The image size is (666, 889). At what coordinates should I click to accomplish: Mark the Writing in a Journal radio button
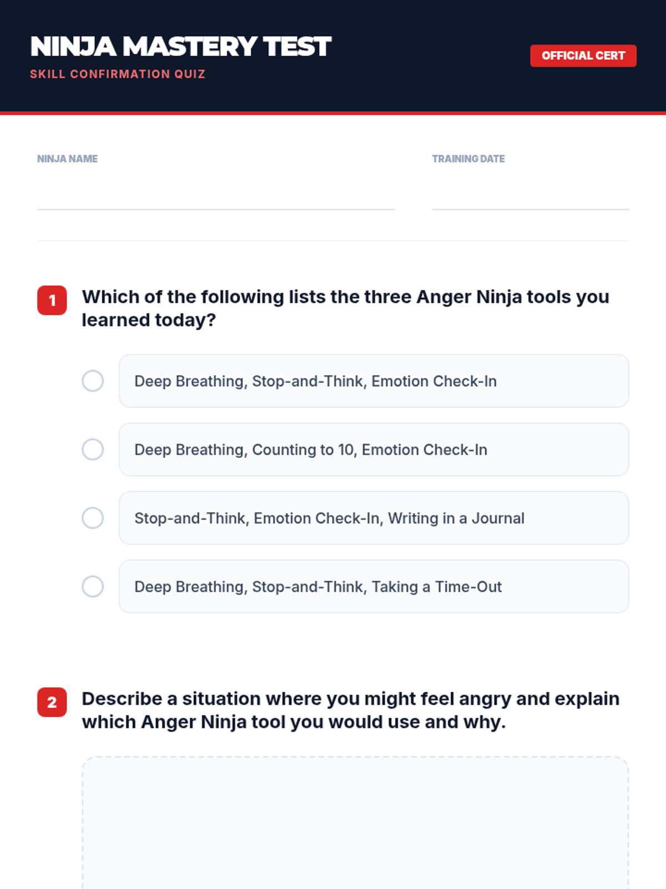click(93, 518)
